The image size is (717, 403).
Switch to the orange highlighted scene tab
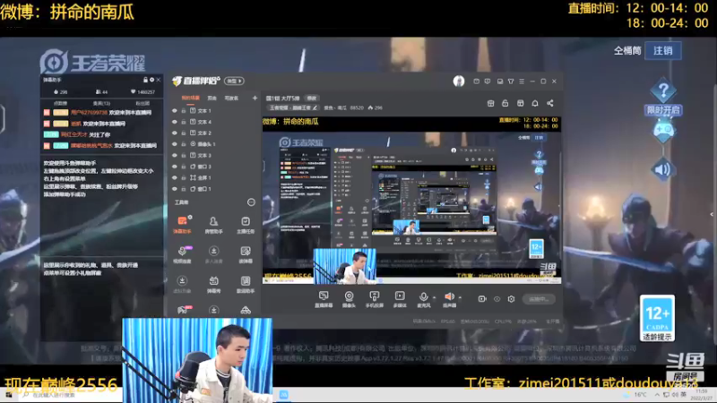tap(190, 98)
